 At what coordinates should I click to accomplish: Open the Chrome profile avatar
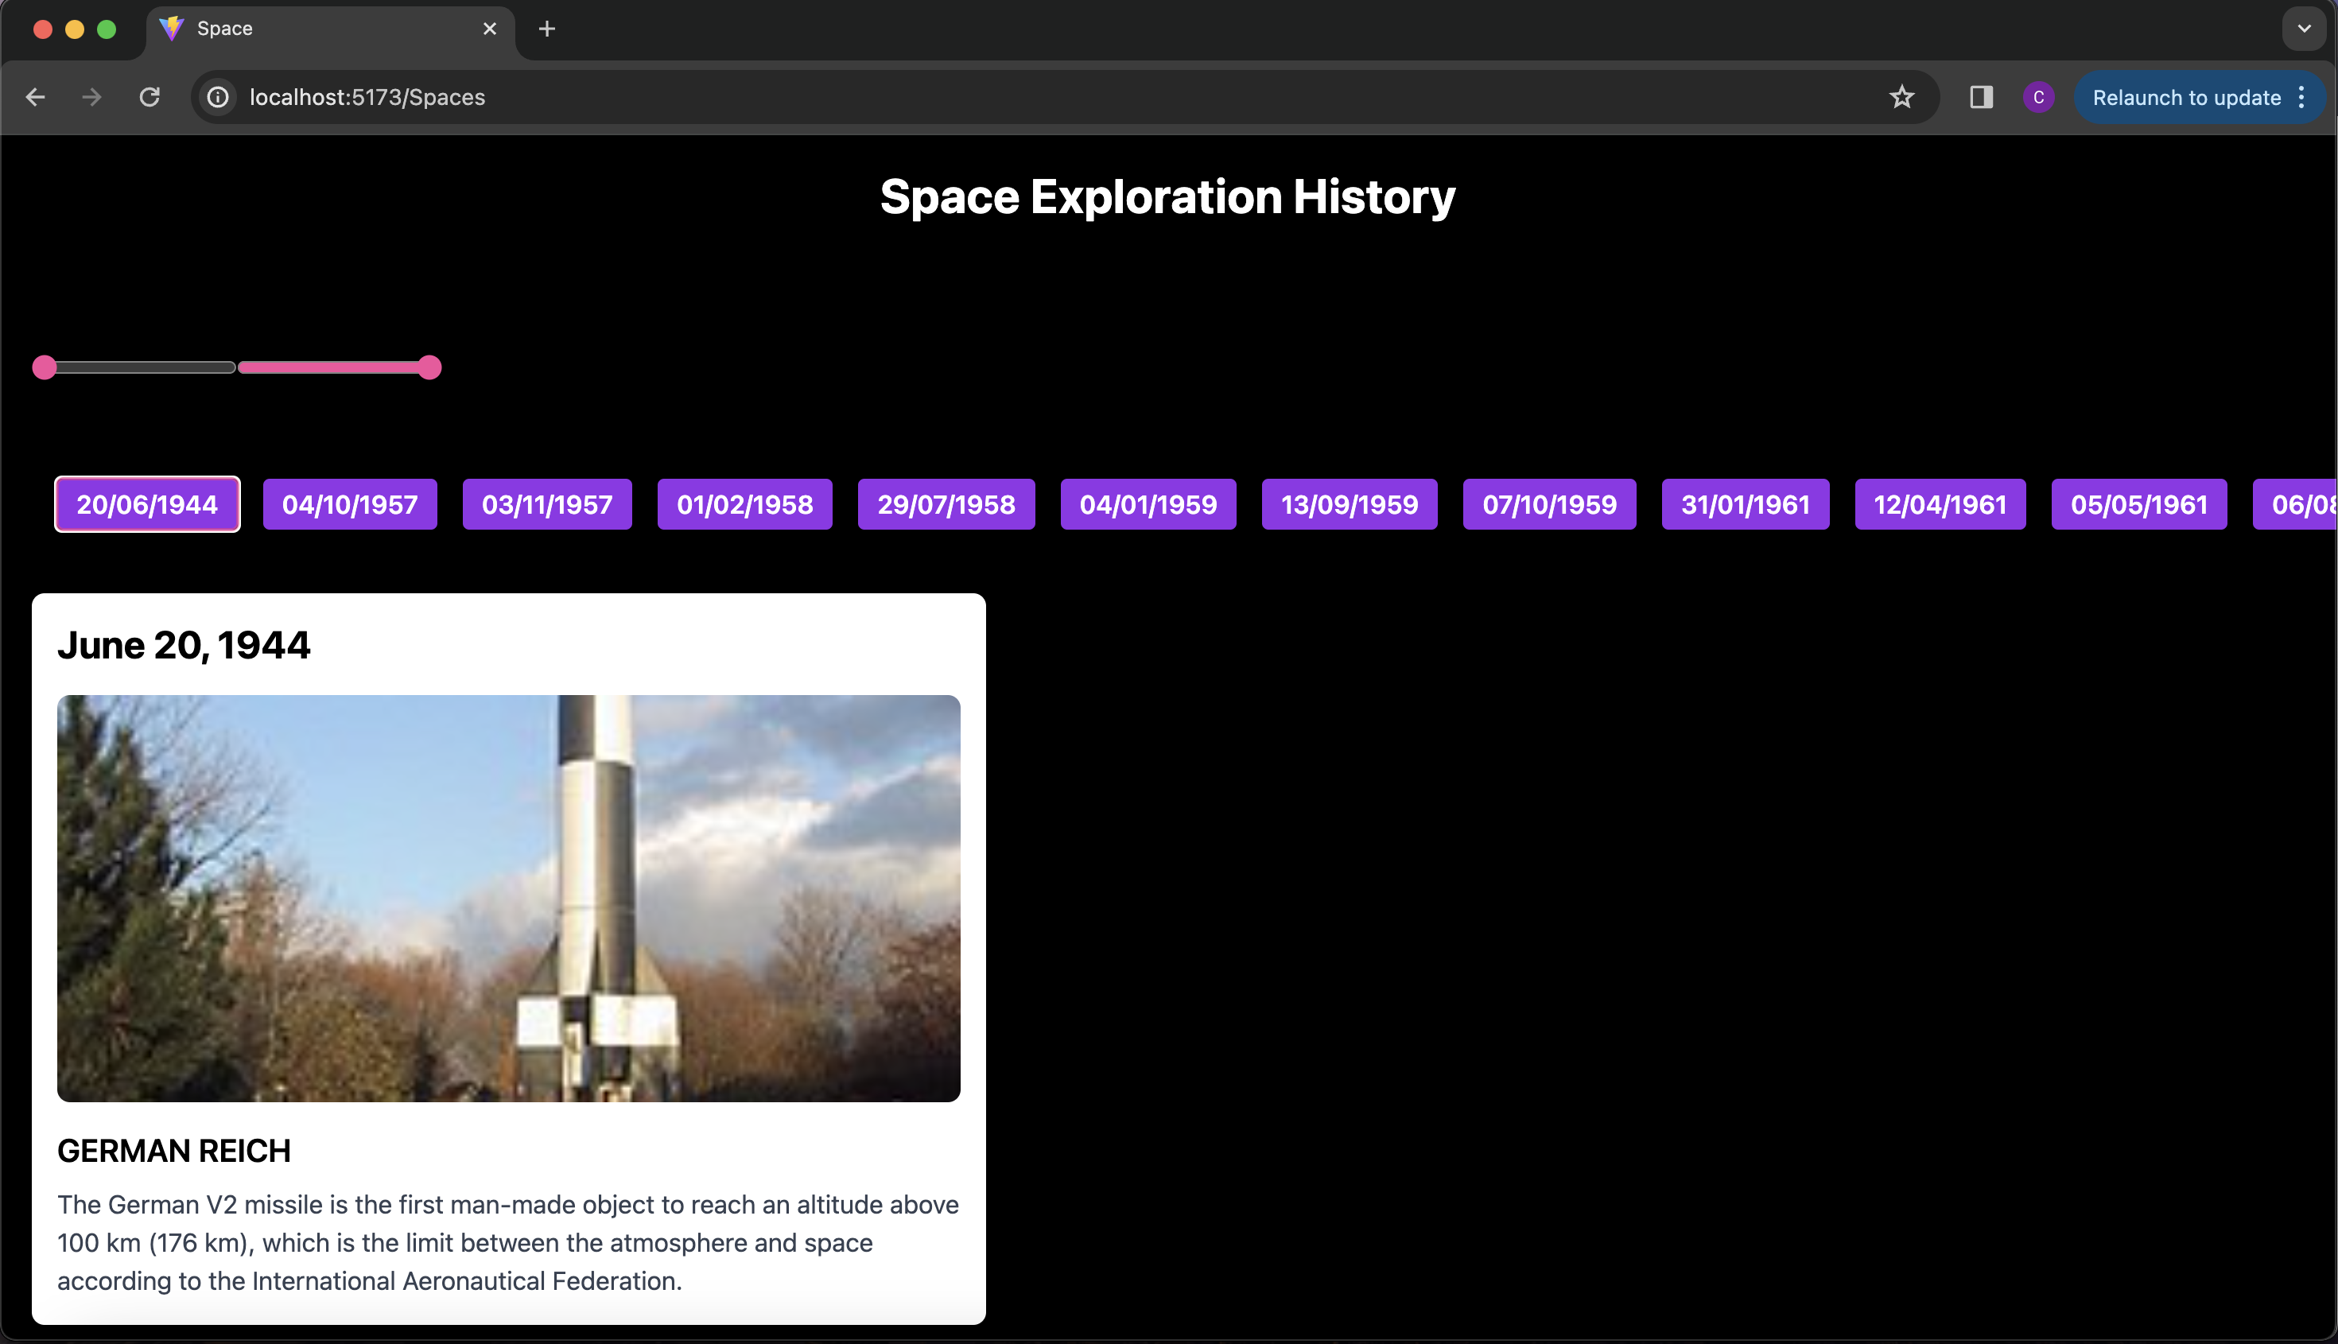(x=2038, y=97)
